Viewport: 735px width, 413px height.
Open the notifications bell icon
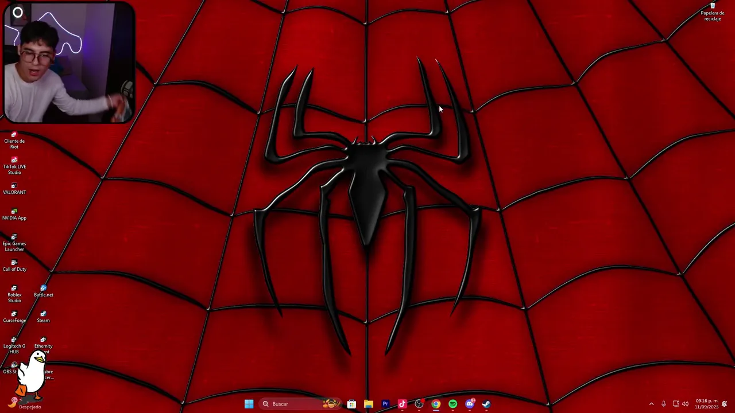[x=725, y=404]
